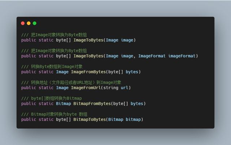Screen dimensions: 231x145
Task: Click 'Bitmap' return type of BitmapFromBytes
Action: 64,104
